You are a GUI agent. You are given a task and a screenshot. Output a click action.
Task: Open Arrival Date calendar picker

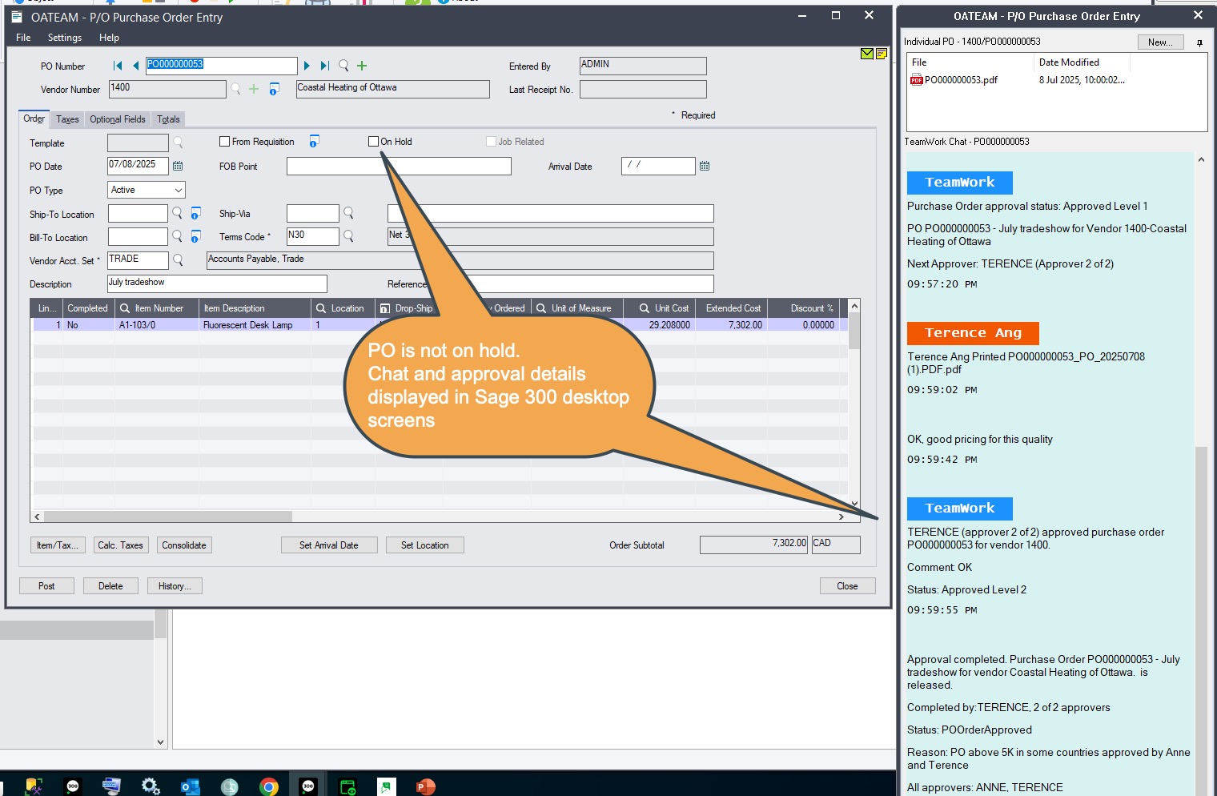click(x=705, y=166)
